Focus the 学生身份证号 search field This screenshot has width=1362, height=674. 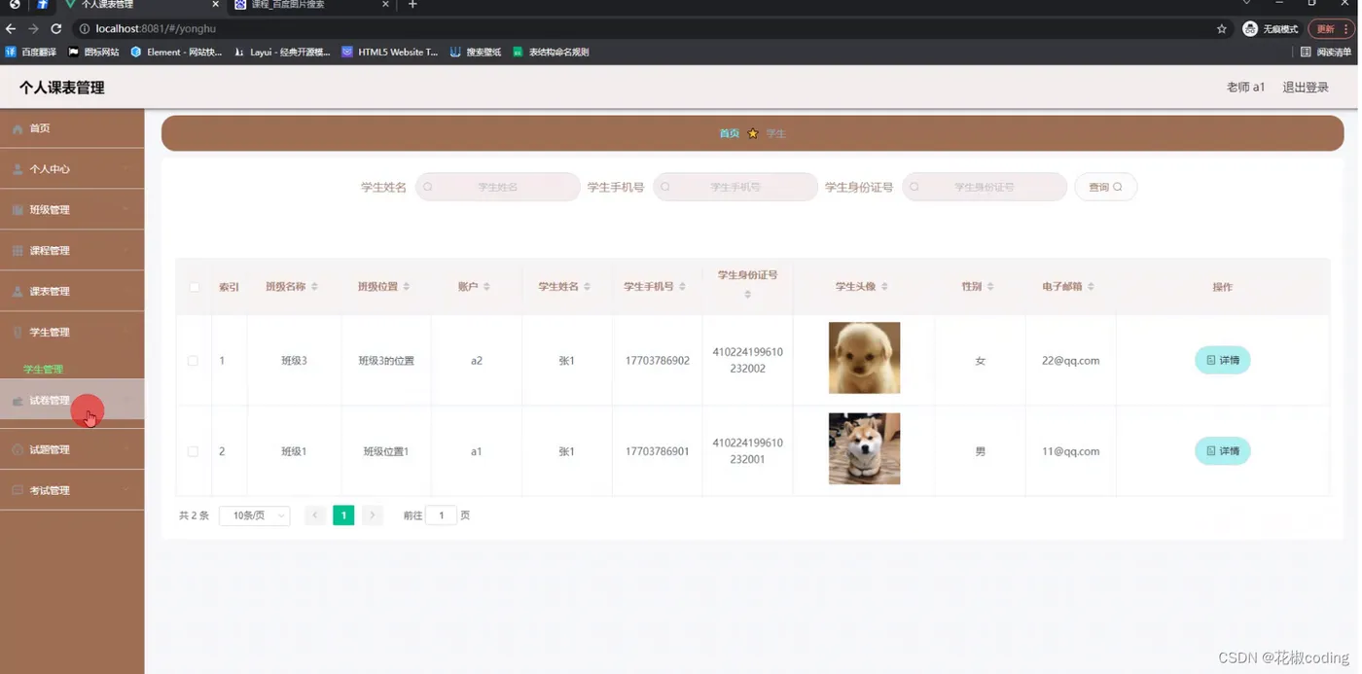pos(984,188)
